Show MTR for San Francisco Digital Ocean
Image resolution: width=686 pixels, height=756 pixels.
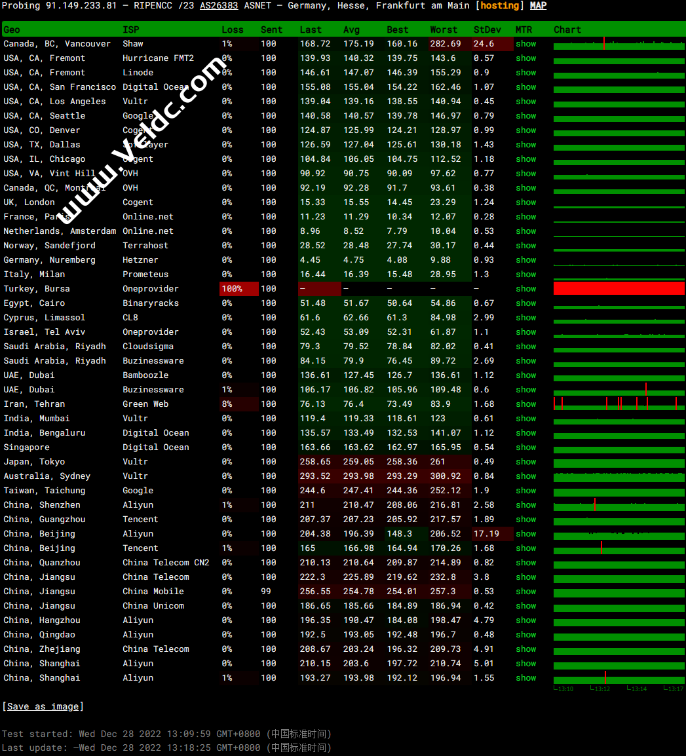tap(525, 87)
